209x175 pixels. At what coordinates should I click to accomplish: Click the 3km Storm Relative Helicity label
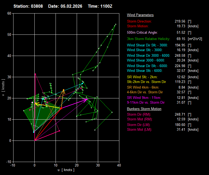[148, 39]
